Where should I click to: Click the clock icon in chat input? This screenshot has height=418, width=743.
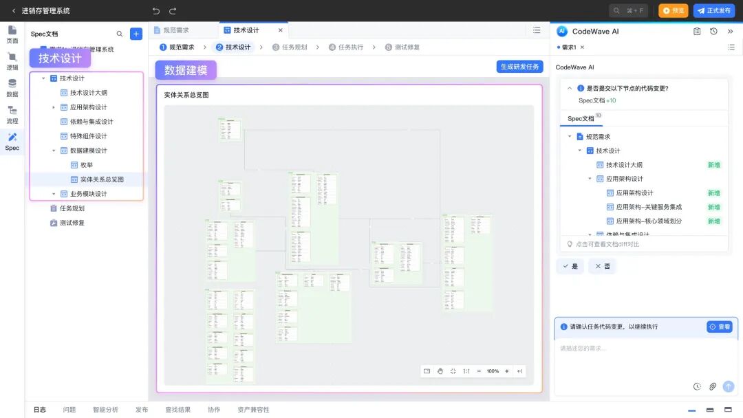(x=697, y=386)
